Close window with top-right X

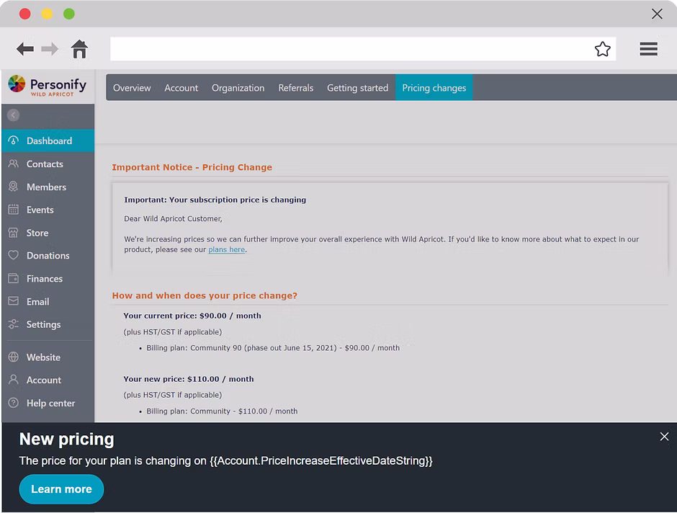click(657, 14)
